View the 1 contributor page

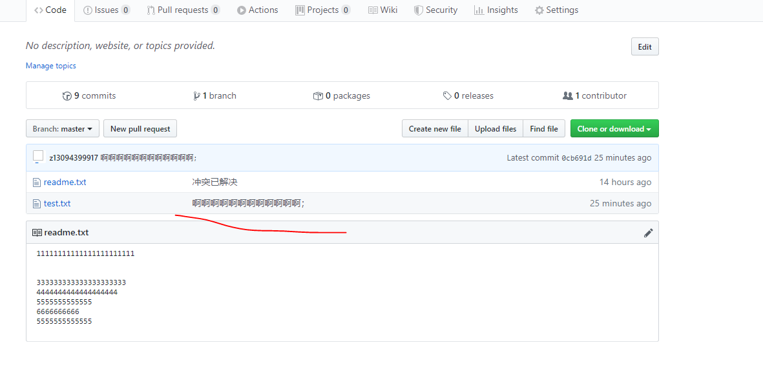(x=594, y=95)
